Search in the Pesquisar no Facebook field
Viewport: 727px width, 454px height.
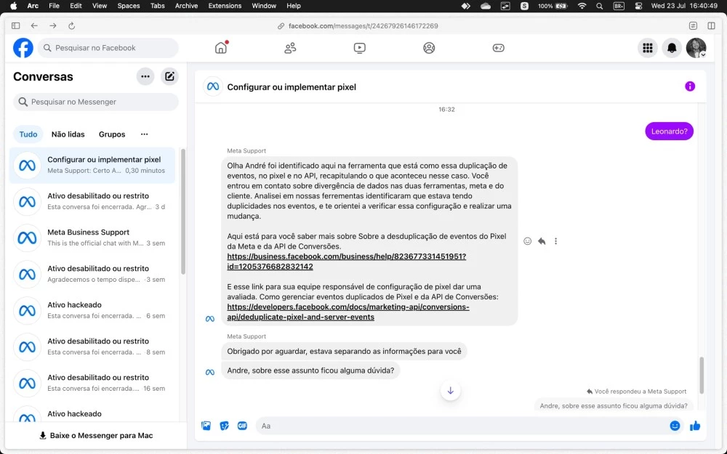pos(108,48)
